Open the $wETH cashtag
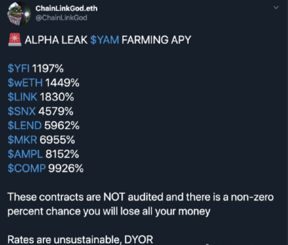The width and height of the screenshot is (288, 245). coord(25,82)
